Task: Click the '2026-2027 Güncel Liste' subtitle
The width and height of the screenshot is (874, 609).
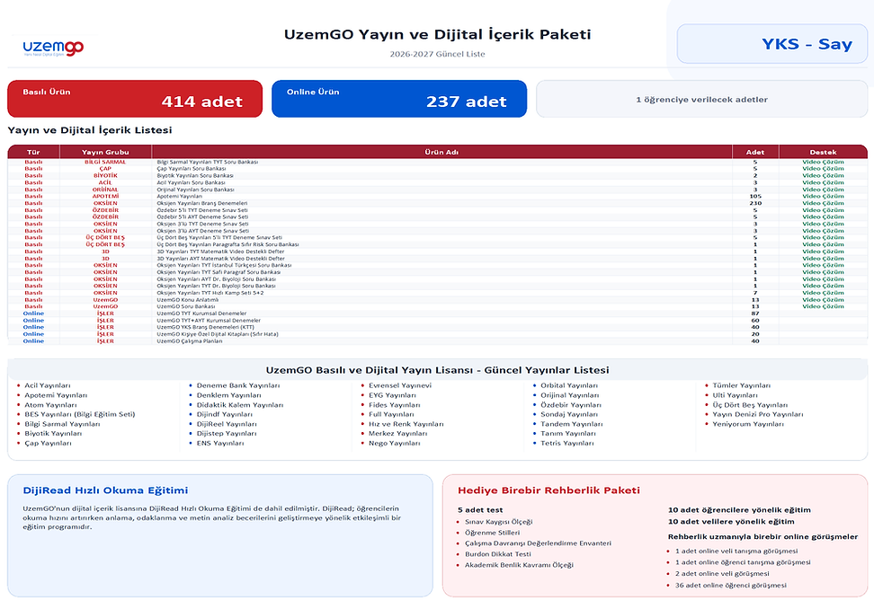Action: (x=438, y=54)
